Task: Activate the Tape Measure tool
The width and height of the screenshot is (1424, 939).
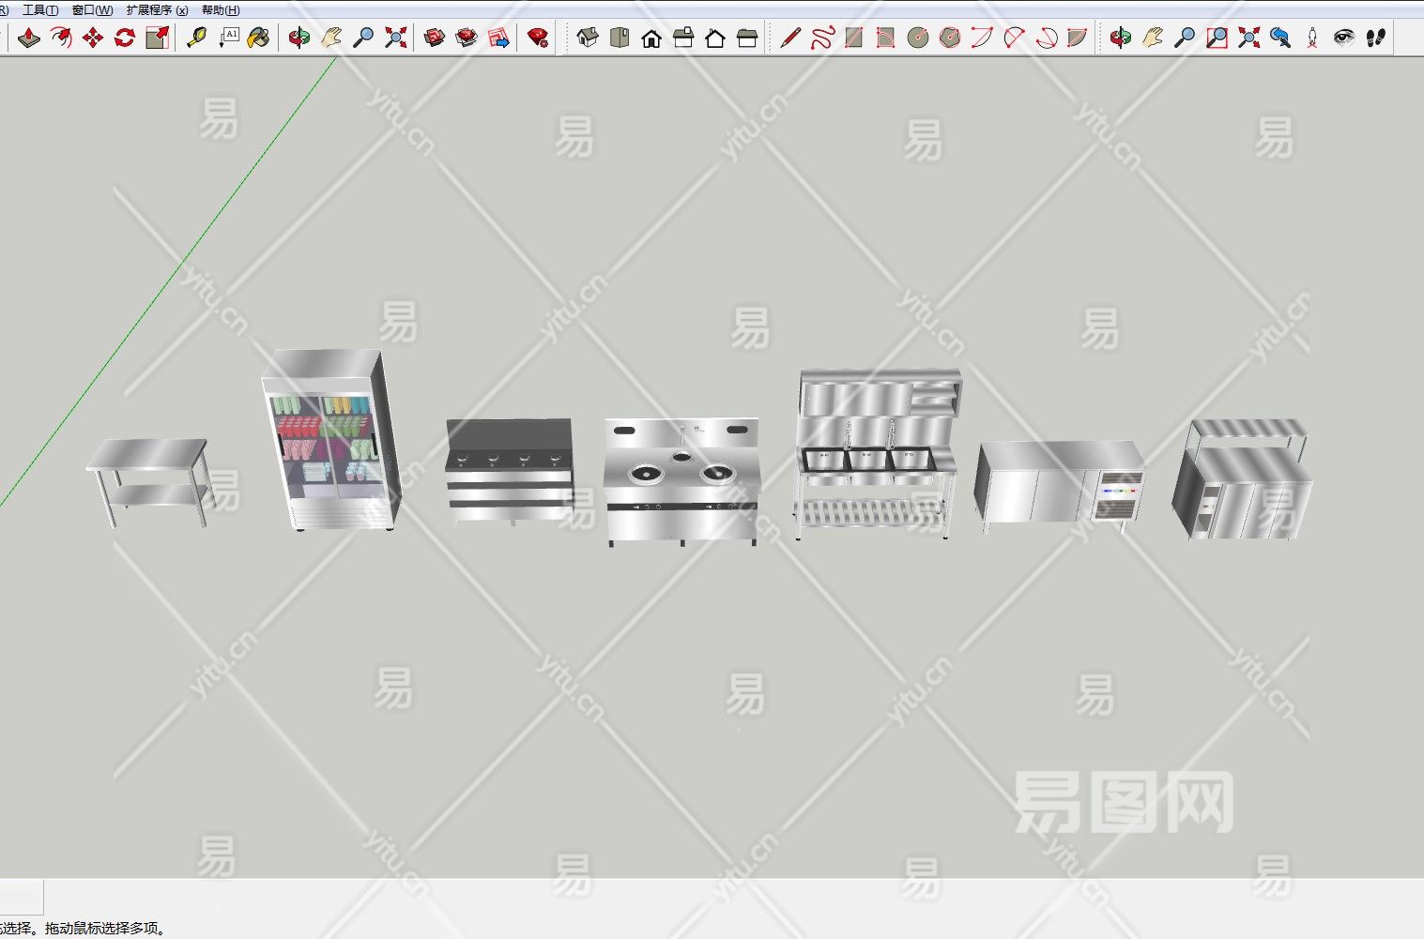Action: 195,38
